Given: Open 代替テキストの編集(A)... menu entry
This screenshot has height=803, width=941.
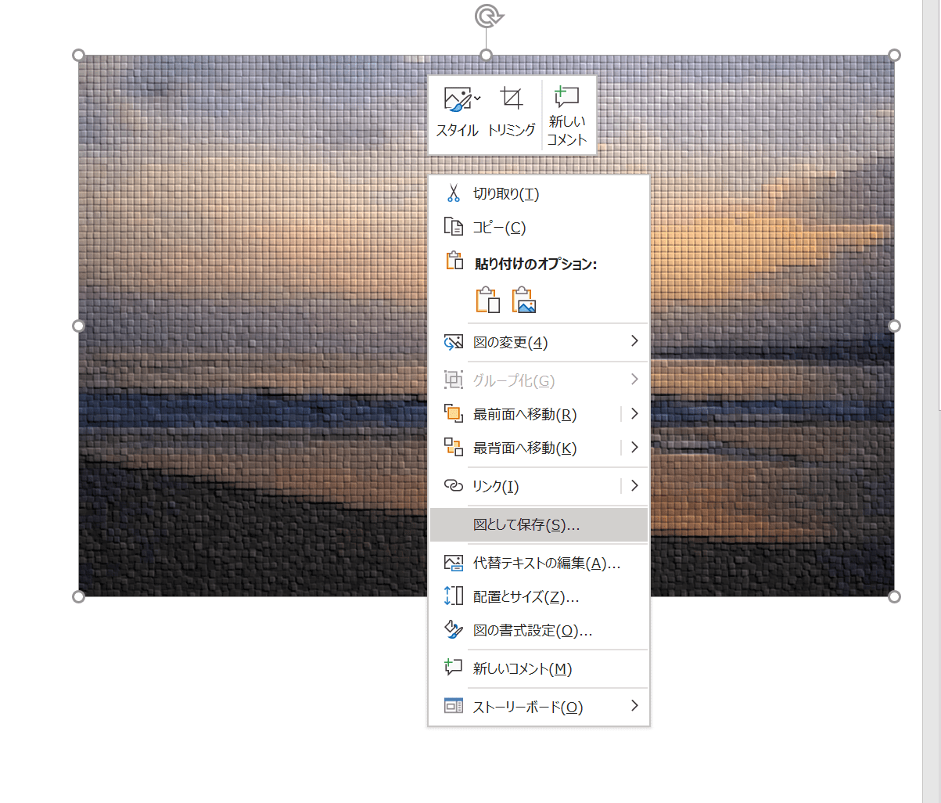Looking at the screenshot, I should pyautogui.click(x=539, y=563).
